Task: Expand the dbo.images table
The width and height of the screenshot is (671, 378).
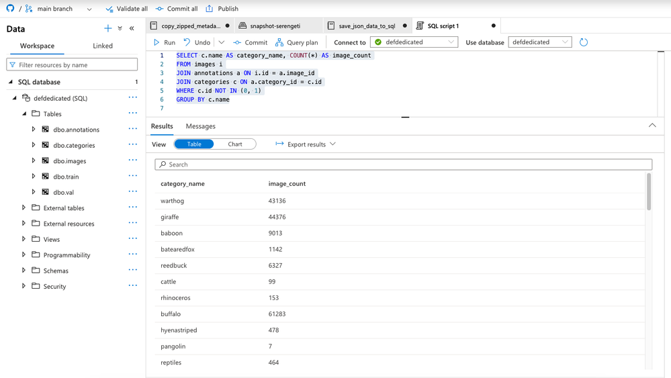Action: 34,160
